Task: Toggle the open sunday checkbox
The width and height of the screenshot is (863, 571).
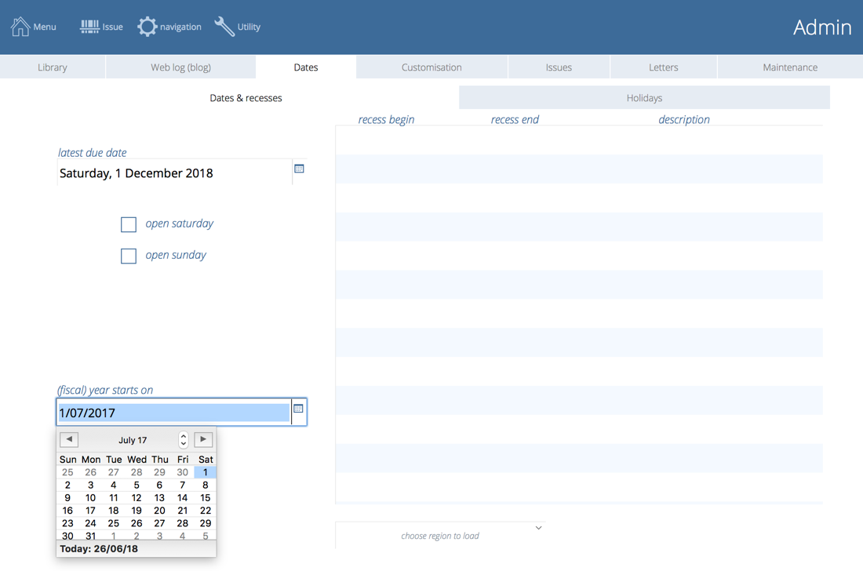Action: coord(129,256)
